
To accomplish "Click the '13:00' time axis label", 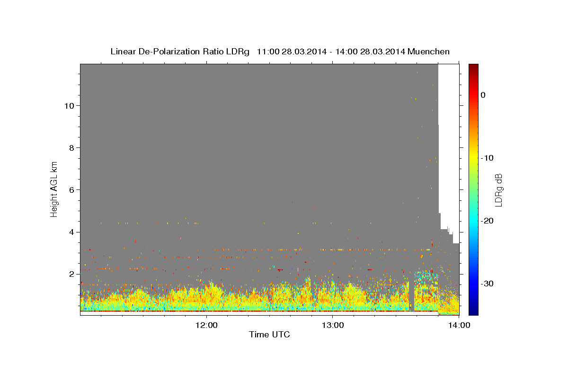I will 333,325.
